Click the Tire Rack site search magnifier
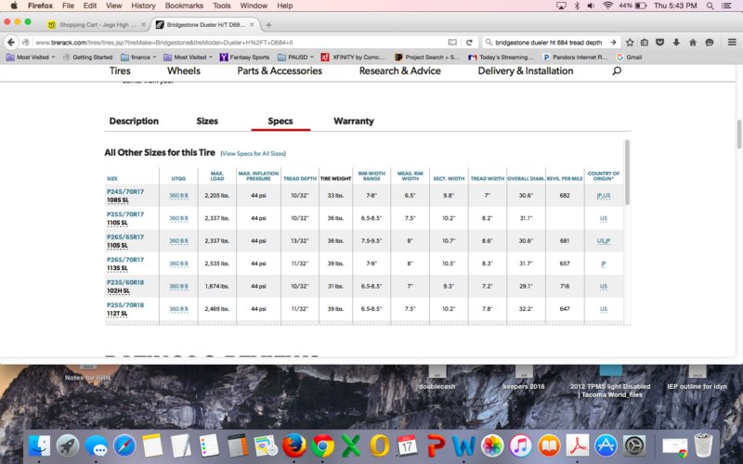Image resolution: width=743 pixels, height=464 pixels. (x=617, y=71)
